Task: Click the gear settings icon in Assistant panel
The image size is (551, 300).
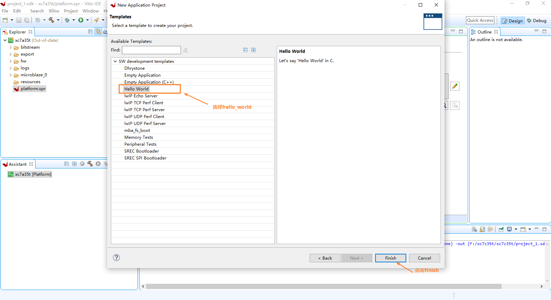Action: [x=82, y=164]
